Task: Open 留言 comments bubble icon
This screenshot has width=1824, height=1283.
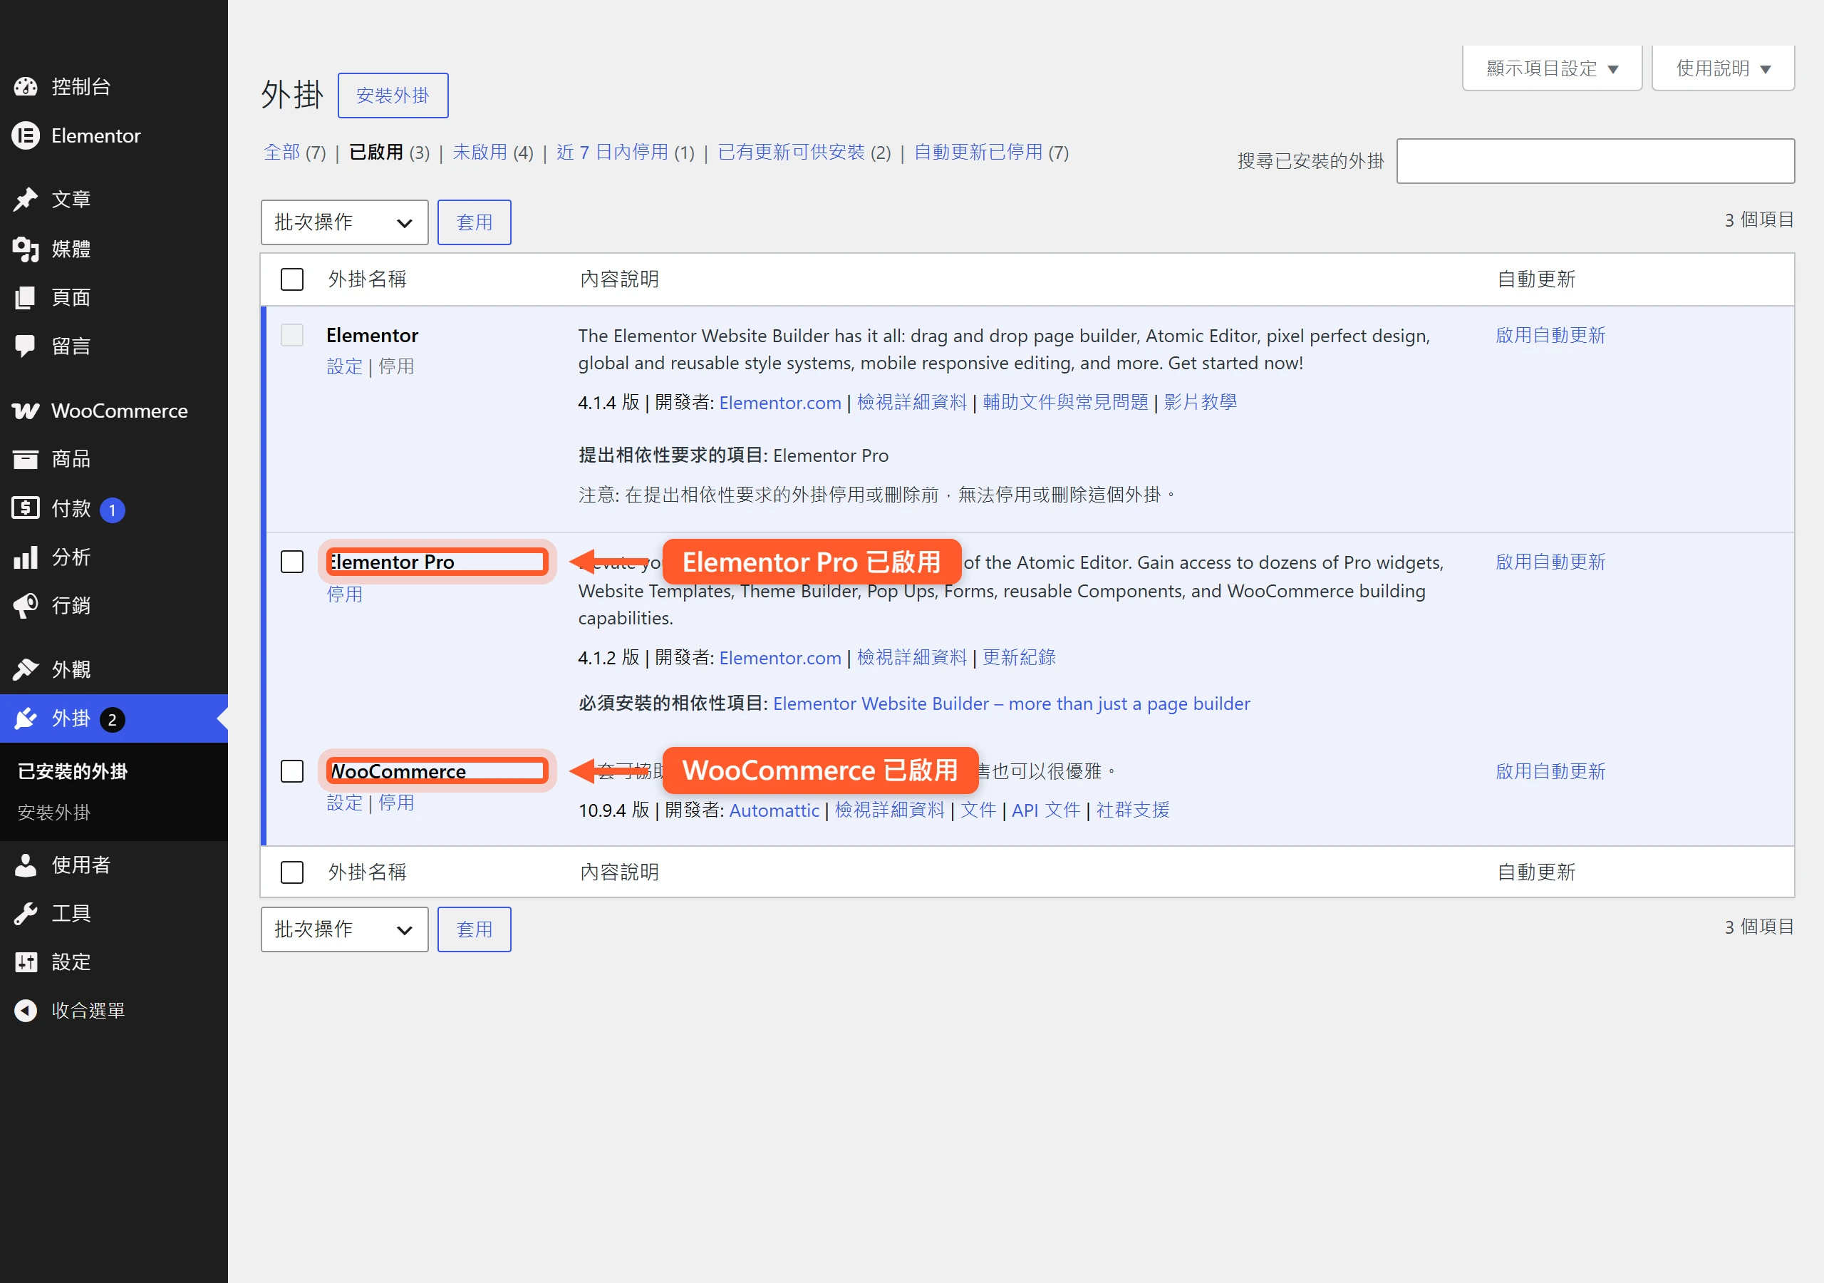Action: click(26, 346)
